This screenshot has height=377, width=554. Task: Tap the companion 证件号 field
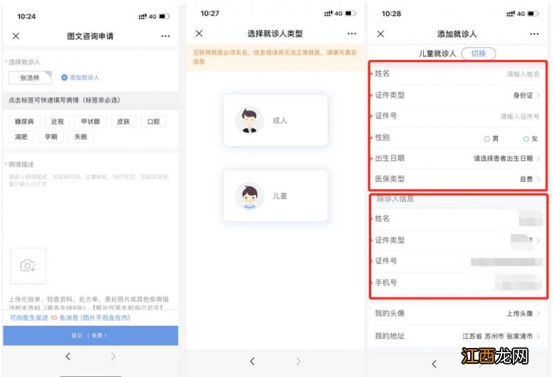click(458, 261)
